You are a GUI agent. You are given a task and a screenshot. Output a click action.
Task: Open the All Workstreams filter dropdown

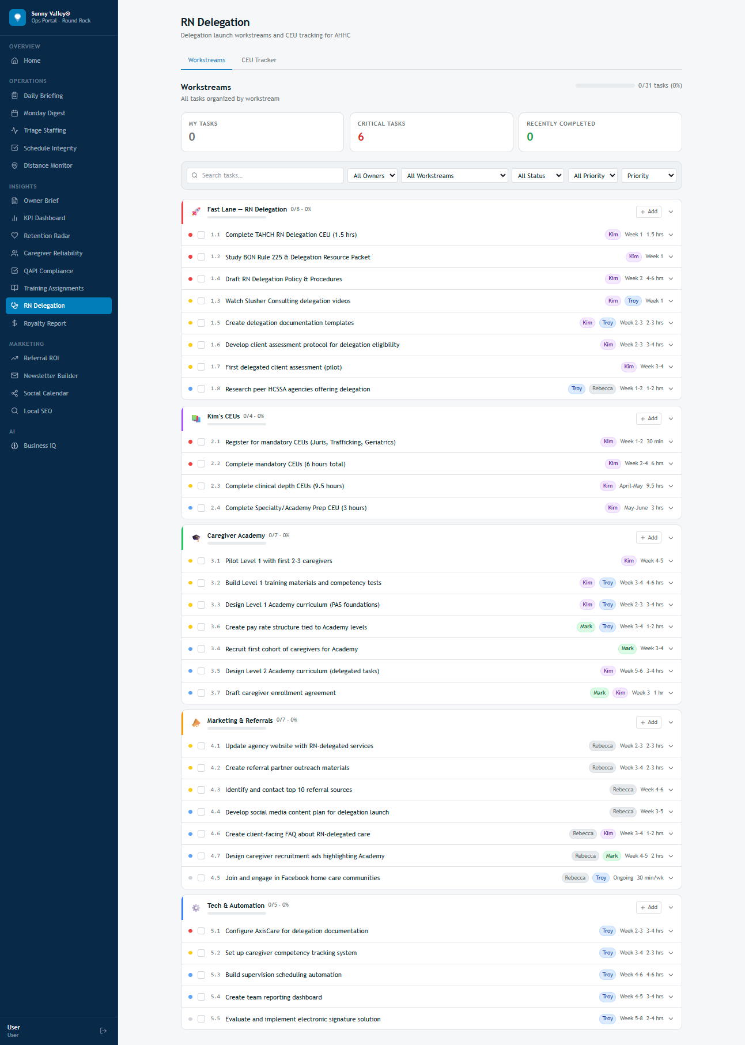(456, 176)
